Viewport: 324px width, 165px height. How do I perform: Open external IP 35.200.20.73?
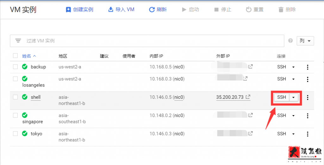[x=230, y=97]
